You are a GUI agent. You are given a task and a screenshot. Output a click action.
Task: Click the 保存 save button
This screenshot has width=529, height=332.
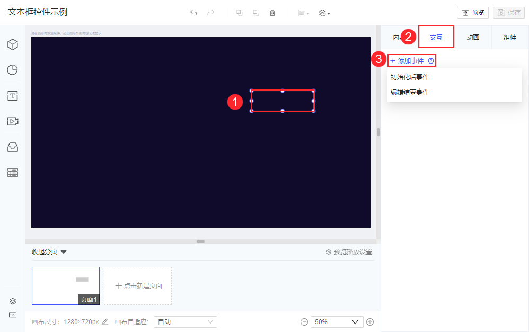509,13
